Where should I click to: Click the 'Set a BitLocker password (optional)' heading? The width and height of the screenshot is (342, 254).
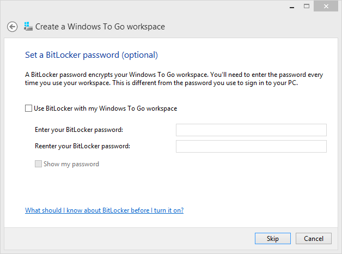(91, 55)
